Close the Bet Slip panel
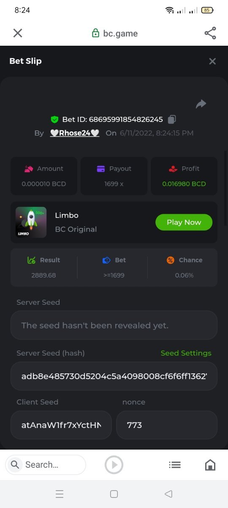Image resolution: width=228 pixels, height=508 pixels. (x=212, y=61)
